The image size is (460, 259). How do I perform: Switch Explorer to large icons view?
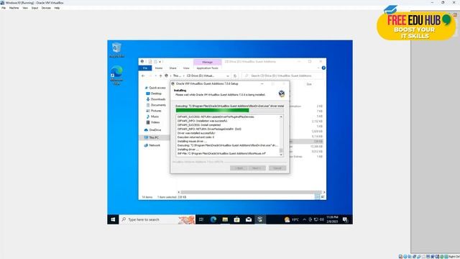pos(323,197)
